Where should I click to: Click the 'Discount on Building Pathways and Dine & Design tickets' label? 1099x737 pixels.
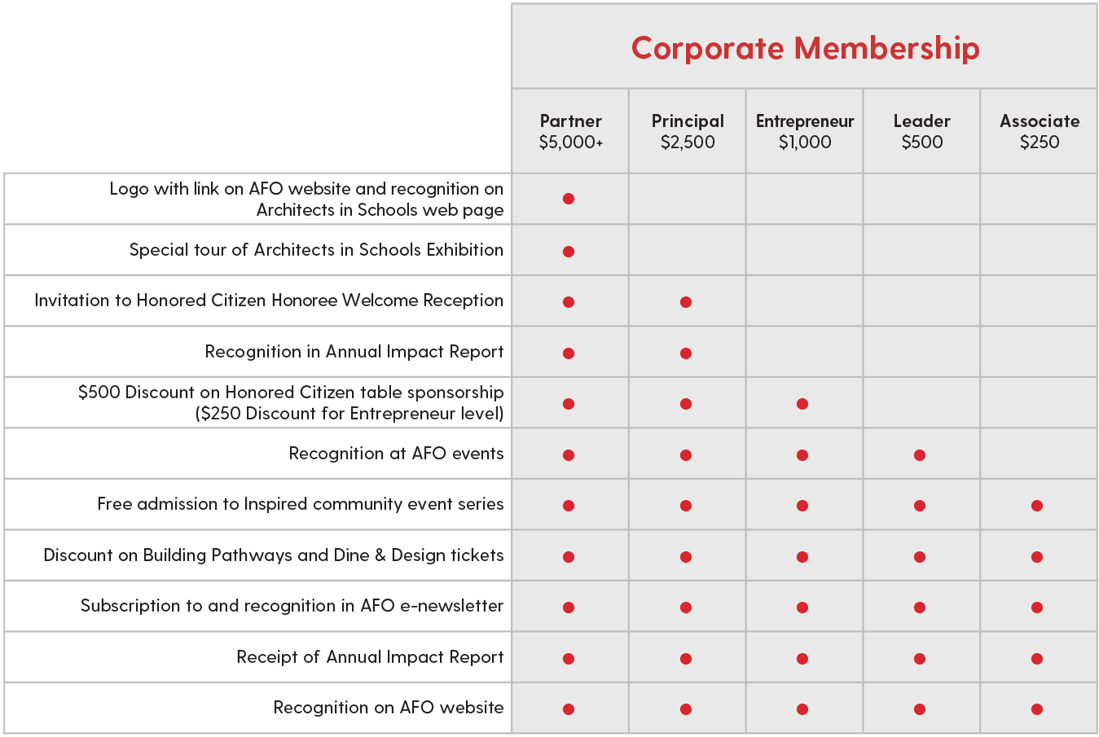point(273,555)
